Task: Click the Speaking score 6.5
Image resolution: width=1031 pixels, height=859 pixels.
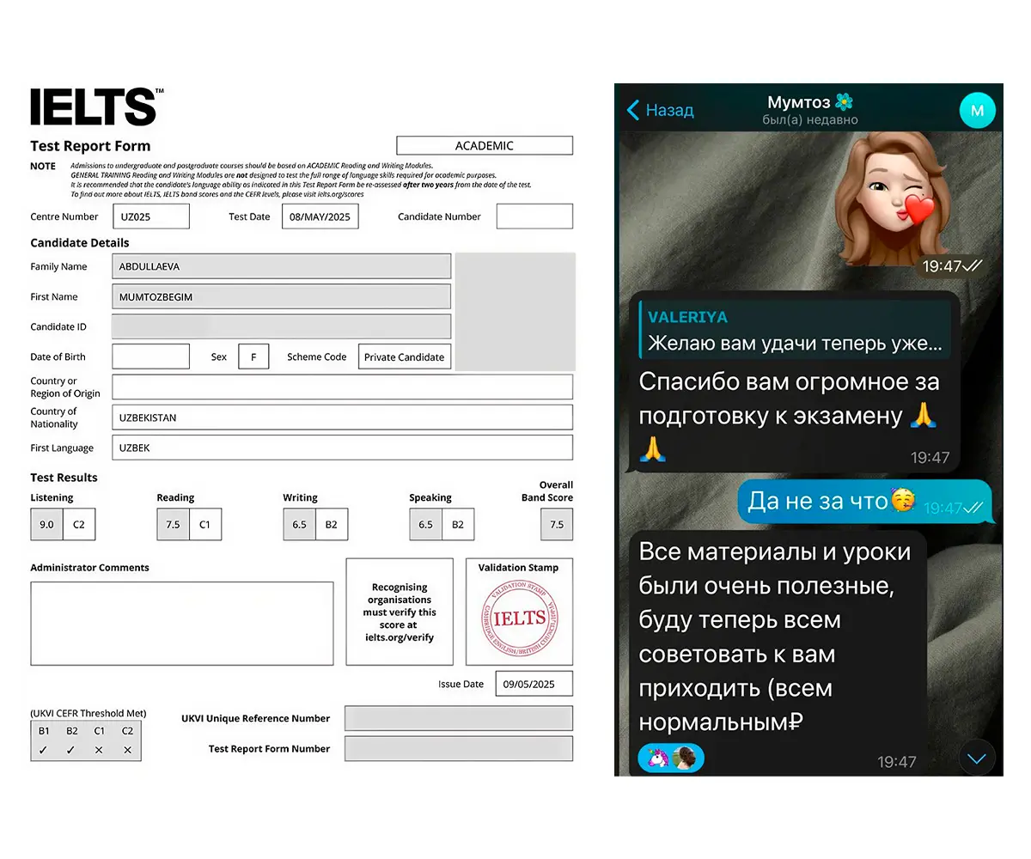Action: (x=425, y=524)
